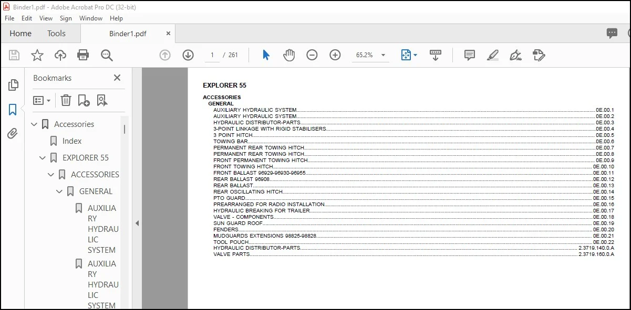Activate the Hand pan tool
This screenshot has height=310, width=631.
point(289,55)
